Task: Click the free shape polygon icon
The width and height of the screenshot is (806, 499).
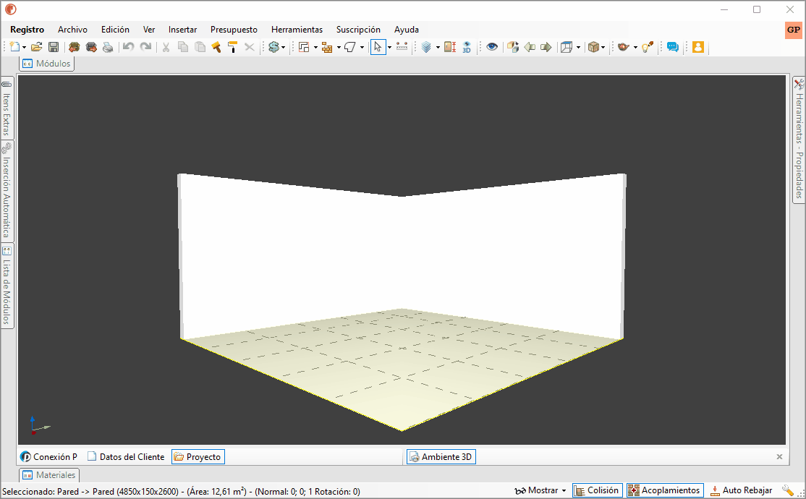Action: pos(350,47)
